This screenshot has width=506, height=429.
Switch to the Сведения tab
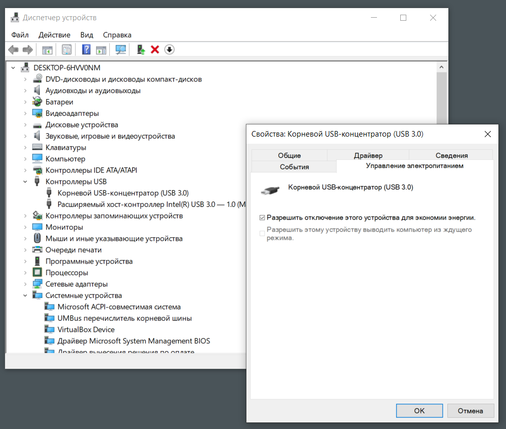click(451, 155)
